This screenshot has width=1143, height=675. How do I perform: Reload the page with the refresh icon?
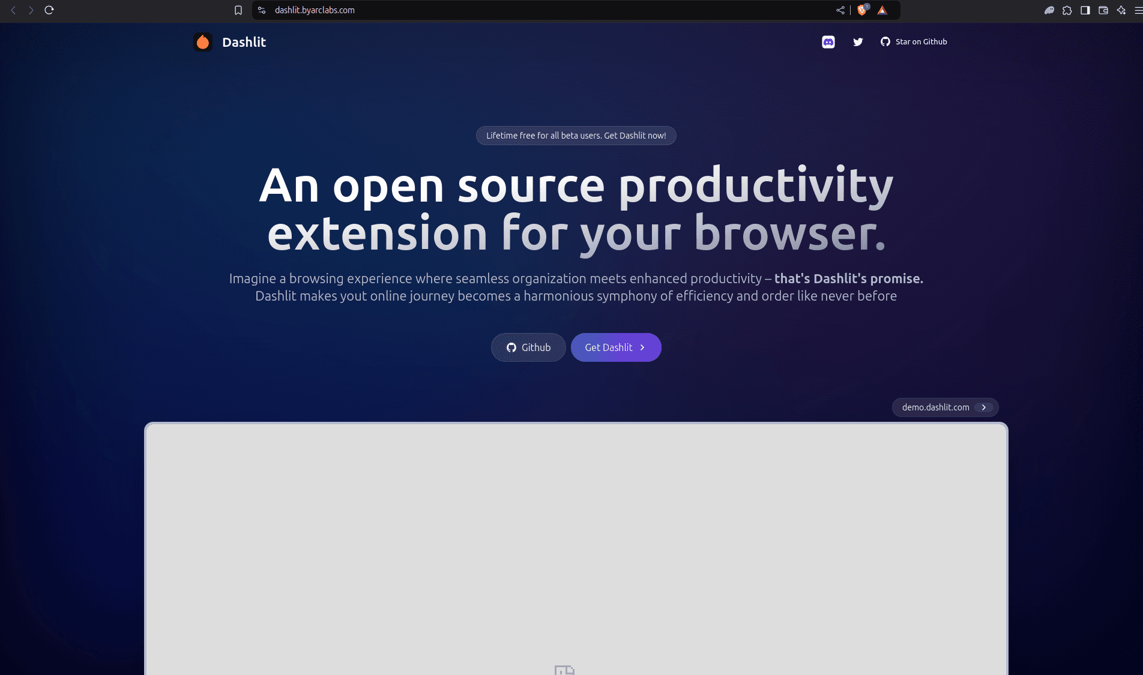coord(49,10)
